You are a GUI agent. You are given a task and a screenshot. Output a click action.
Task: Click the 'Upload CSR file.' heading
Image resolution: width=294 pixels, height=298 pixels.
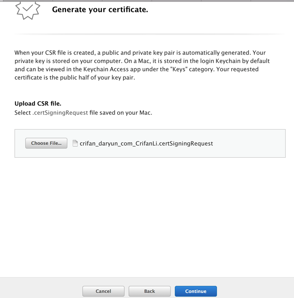tap(38, 103)
